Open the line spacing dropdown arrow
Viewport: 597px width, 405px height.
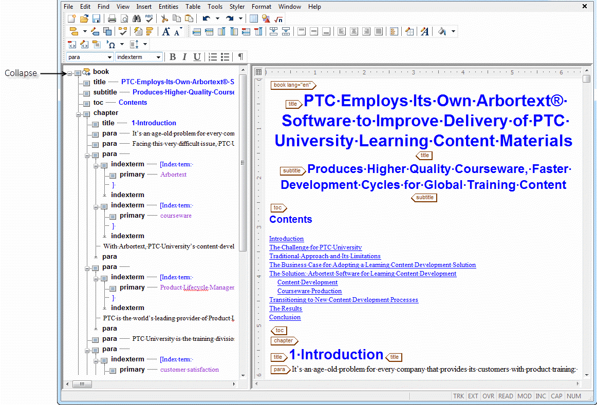click(145, 45)
